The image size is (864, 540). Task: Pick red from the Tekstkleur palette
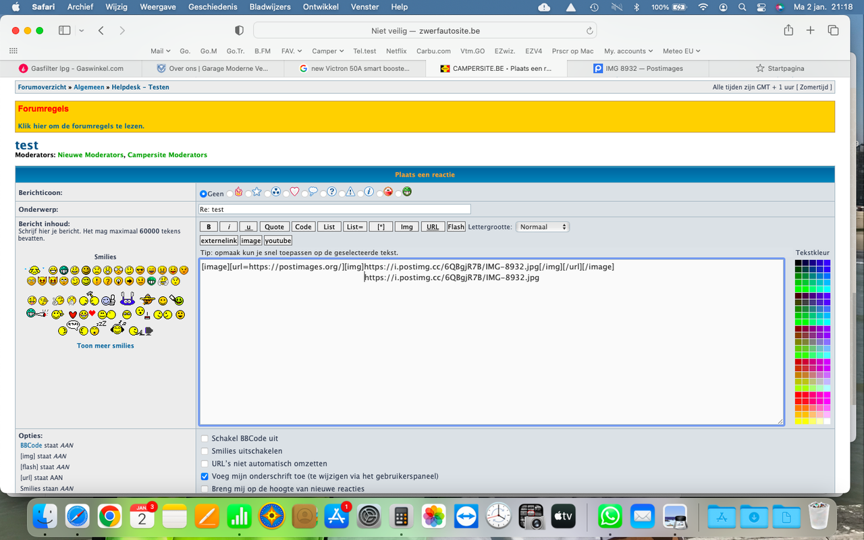point(799,394)
